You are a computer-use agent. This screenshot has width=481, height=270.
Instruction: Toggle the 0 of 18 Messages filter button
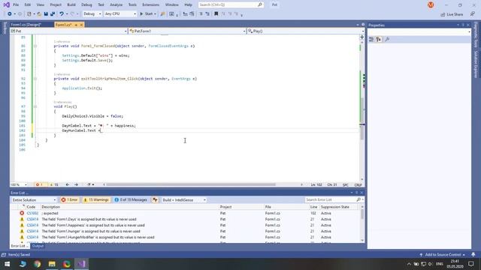click(131, 200)
